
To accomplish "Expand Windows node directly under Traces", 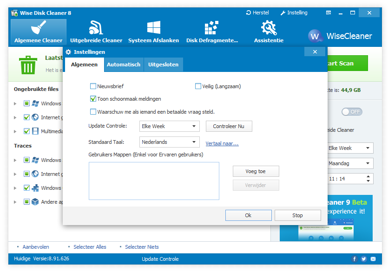I will point(15,160).
